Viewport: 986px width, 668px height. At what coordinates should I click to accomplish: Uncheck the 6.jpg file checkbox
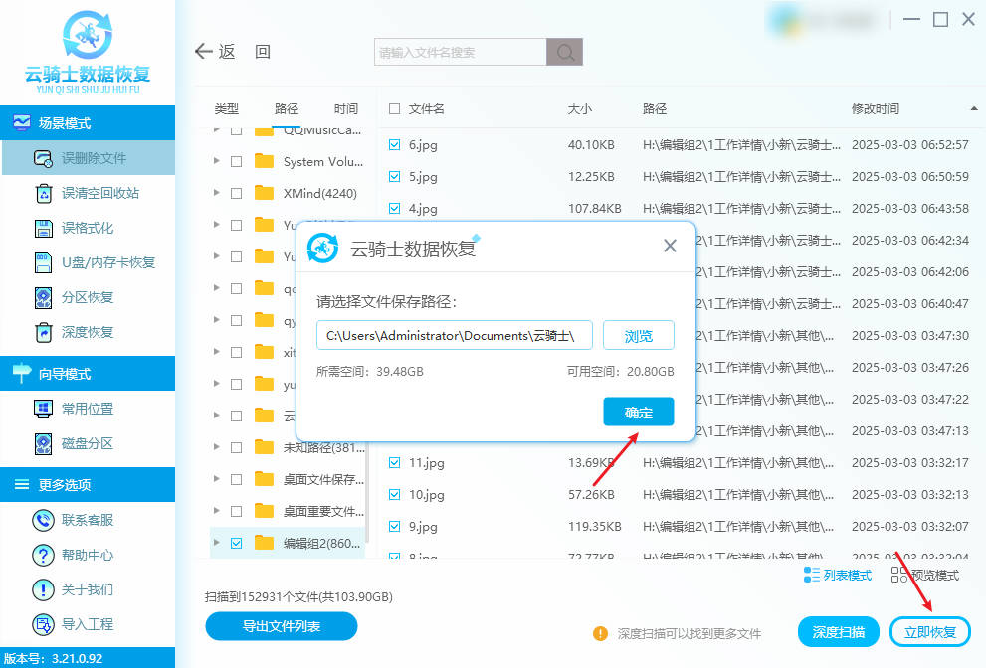[x=395, y=145]
